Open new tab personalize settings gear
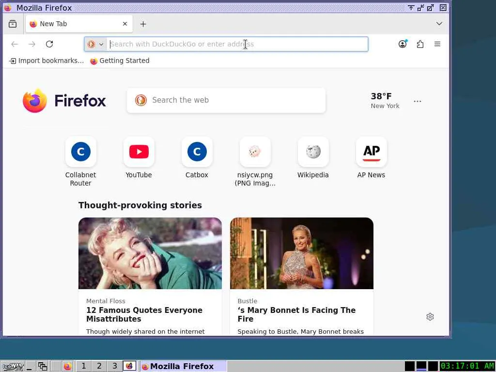Image resolution: width=496 pixels, height=372 pixels. [430, 317]
